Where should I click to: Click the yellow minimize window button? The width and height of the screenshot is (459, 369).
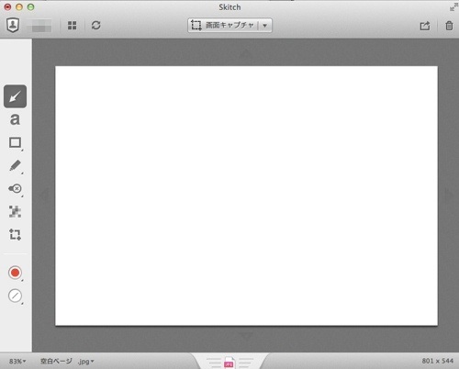pyautogui.click(x=19, y=7)
